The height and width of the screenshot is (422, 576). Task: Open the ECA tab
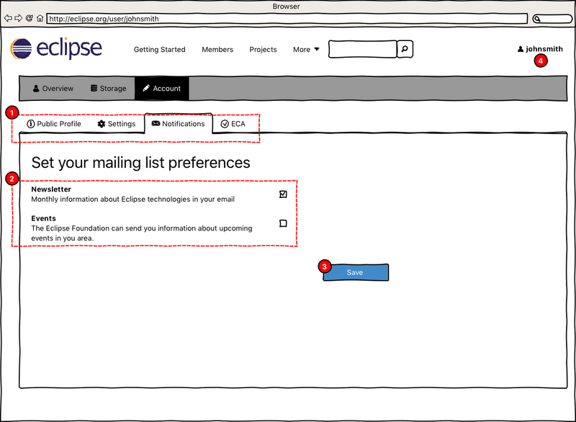pyautogui.click(x=233, y=124)
